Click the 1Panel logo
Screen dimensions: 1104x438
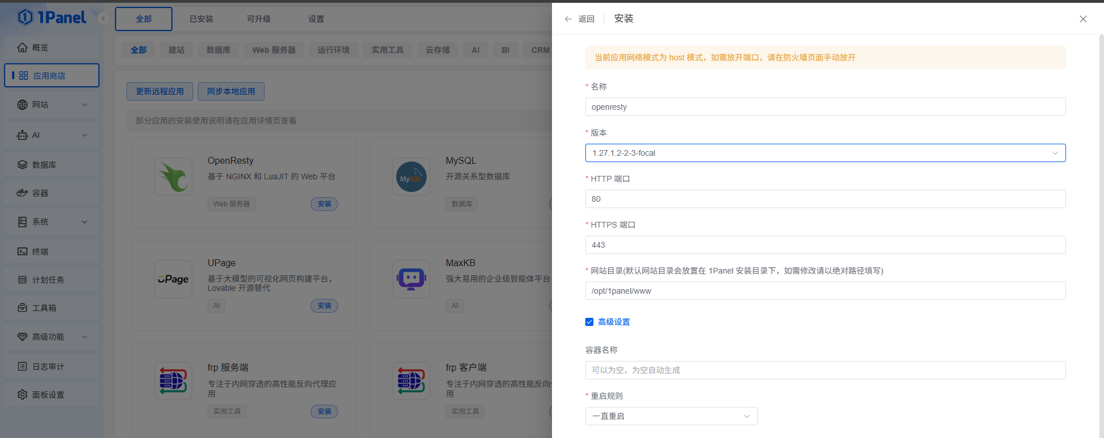point(52,17)
